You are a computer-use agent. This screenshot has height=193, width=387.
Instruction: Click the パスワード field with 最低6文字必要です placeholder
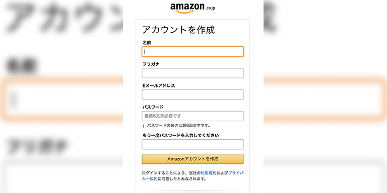click(192, 116)
